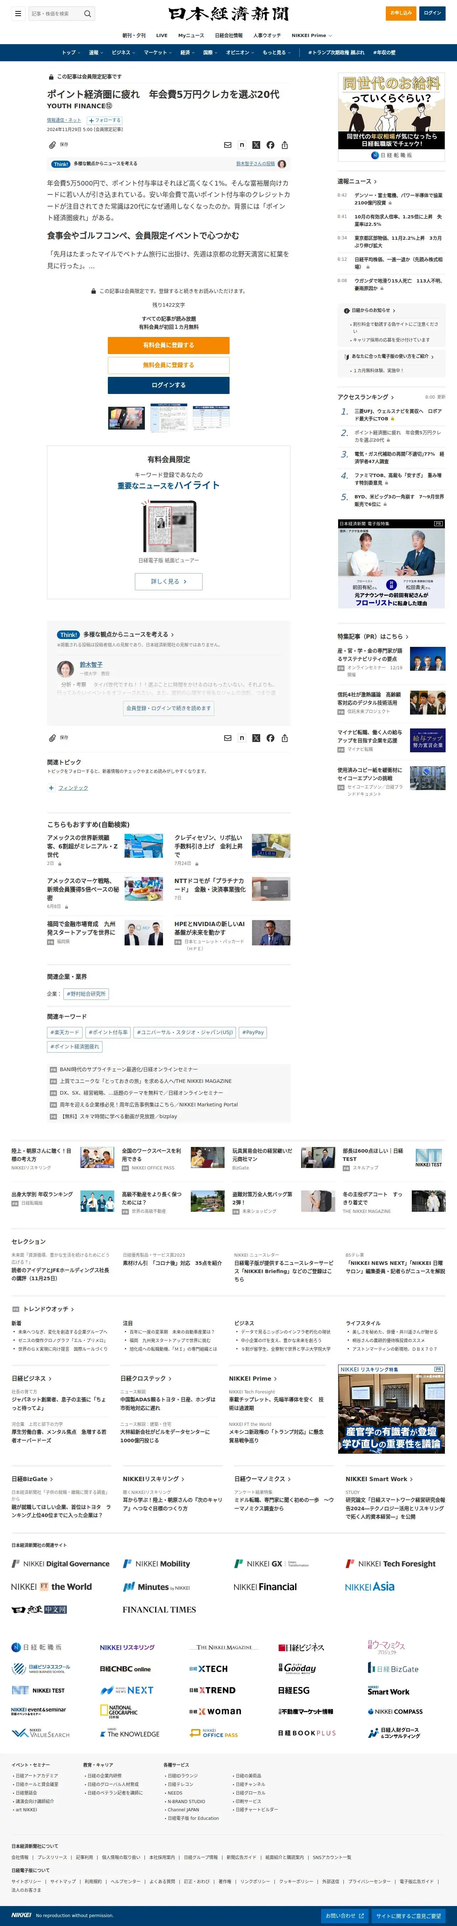The height and width of the screenshot is (1926, 457).
Task: Click the ログイン button in the header
Action: (x=432, y=13)
